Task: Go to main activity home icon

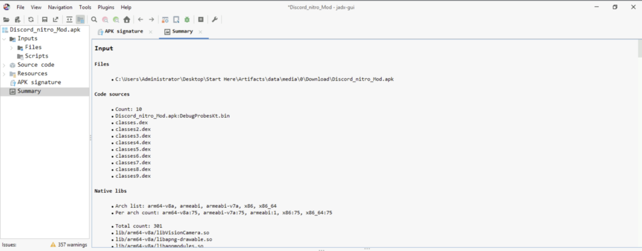Action: point(125,19)
